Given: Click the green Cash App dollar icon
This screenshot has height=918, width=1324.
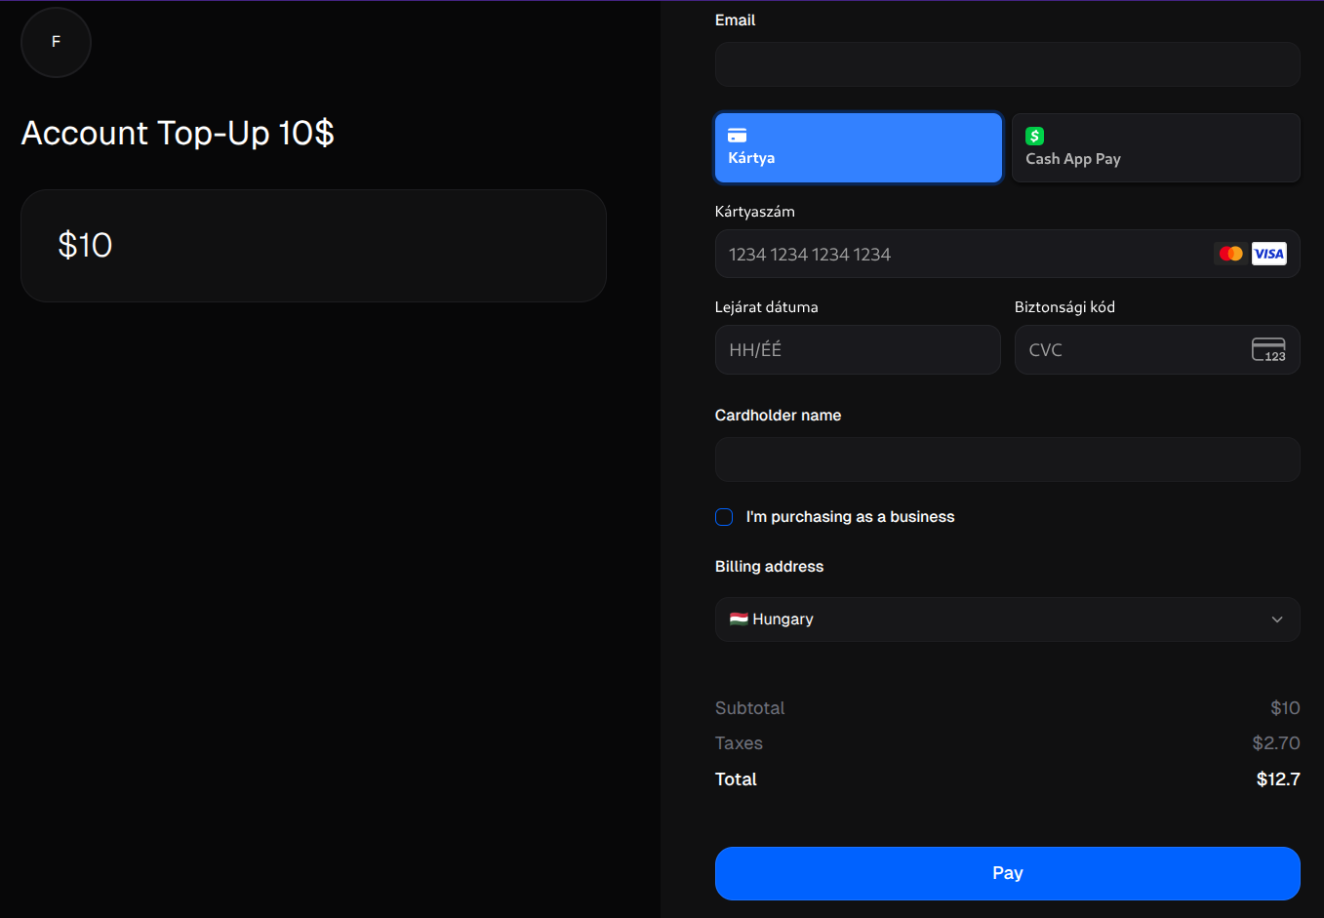Looking at the screenshot, I should click(1035, 136).
